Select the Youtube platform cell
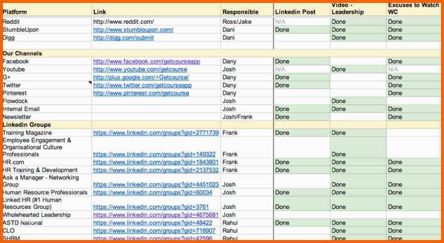The width and height of the screenshot is (444, 243). (x=47, y=69)
